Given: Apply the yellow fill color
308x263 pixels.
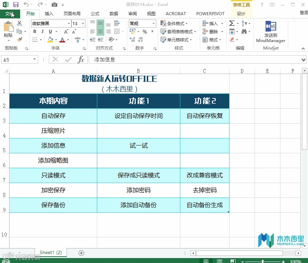Looking at the screenshot, I should (x=50, y=40).
